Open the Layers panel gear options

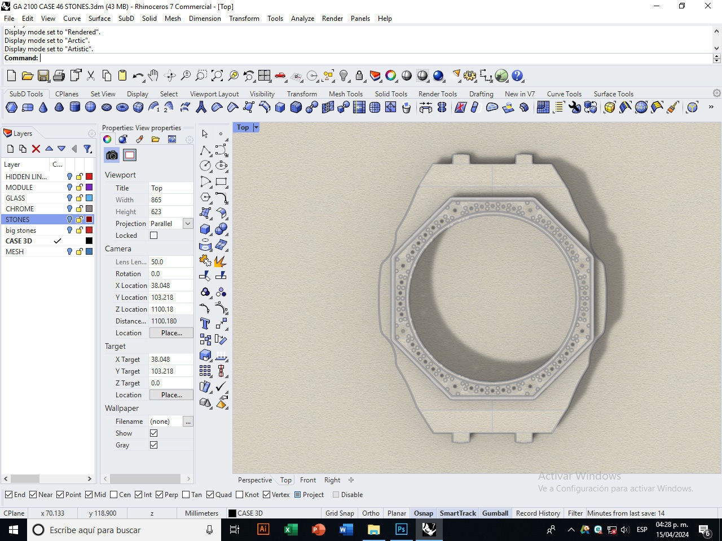[91, 134]
